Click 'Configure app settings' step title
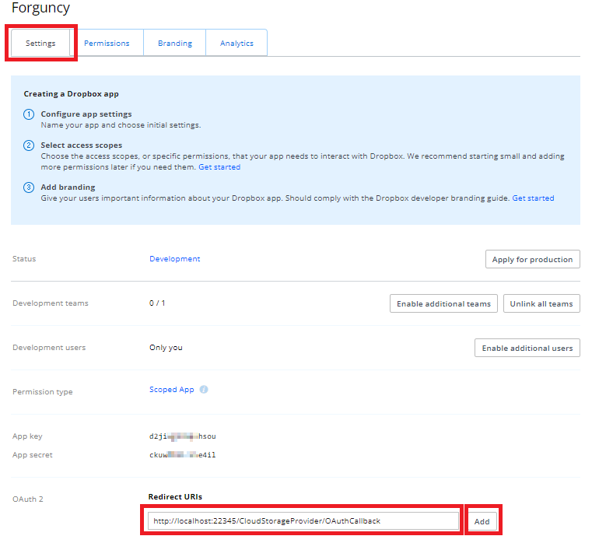The height and width of the screenshot is (543, 599). tap(86, 114)
